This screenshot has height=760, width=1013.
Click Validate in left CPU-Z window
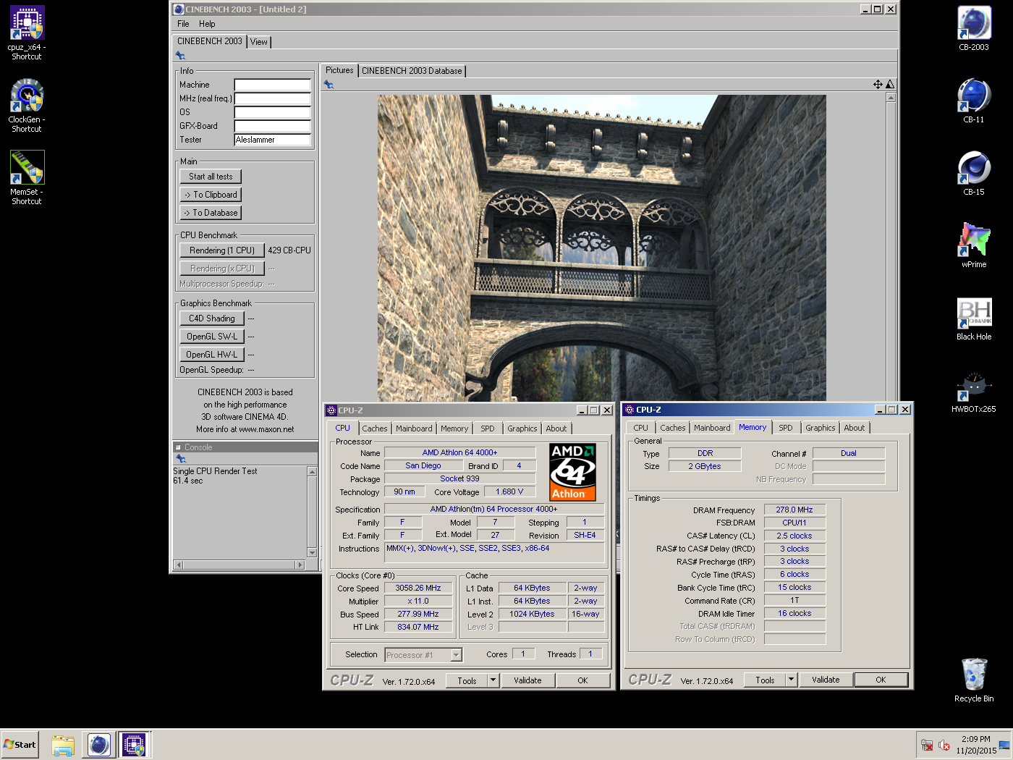527,680
